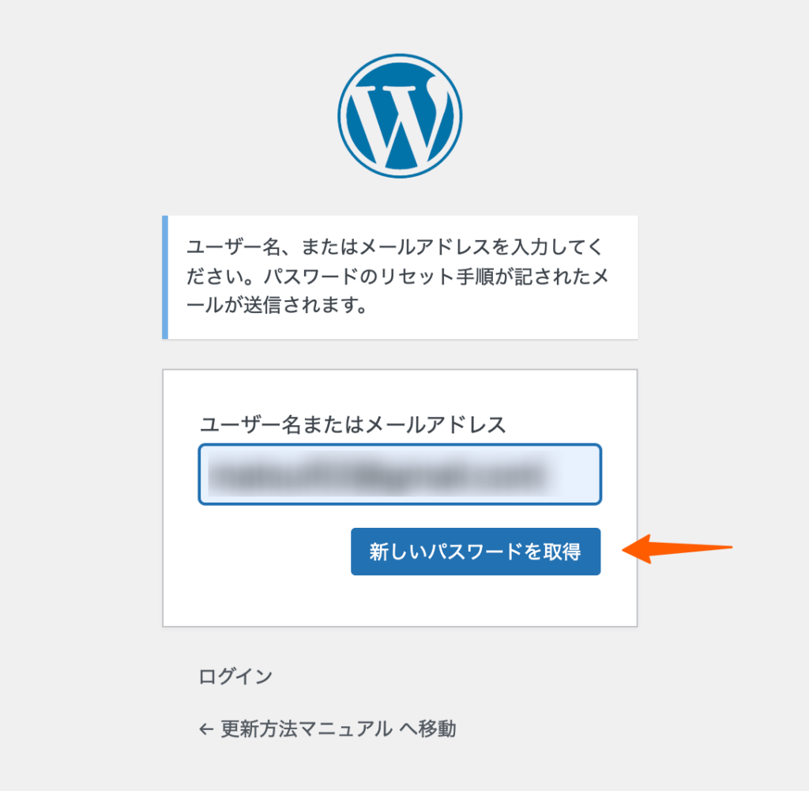Viewport: 809px width, 791px height.
Task: Click the left arrow before 更新方法マニュアル
Action: 206,729
